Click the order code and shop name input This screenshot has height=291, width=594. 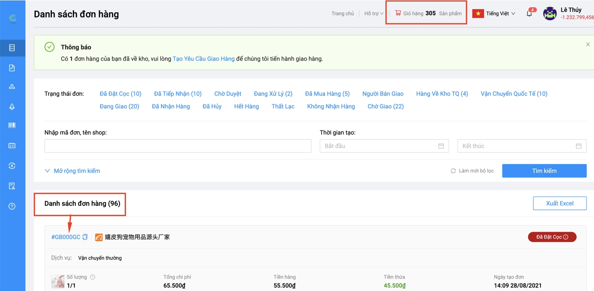(177, 146)
